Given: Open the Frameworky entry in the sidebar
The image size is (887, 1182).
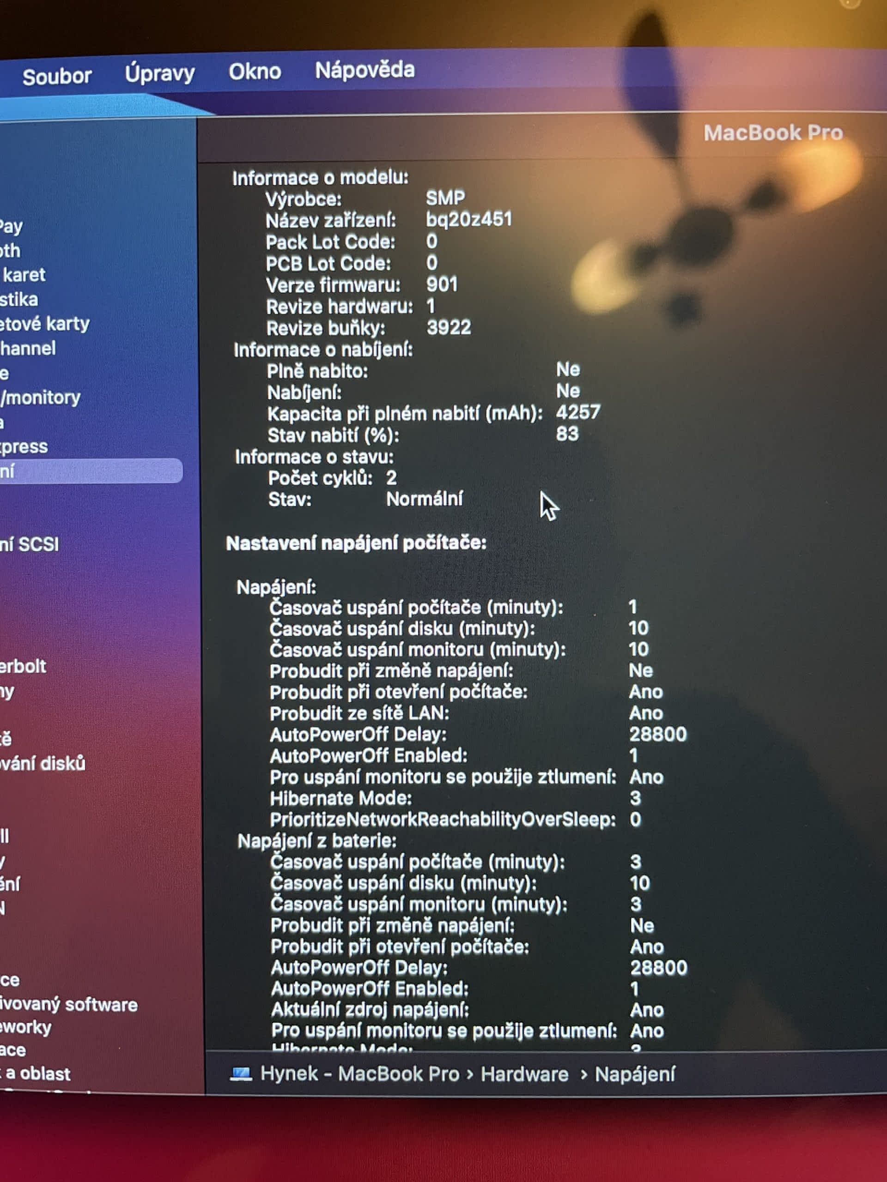Looking at the screenshot, I should coord(26,1028).
